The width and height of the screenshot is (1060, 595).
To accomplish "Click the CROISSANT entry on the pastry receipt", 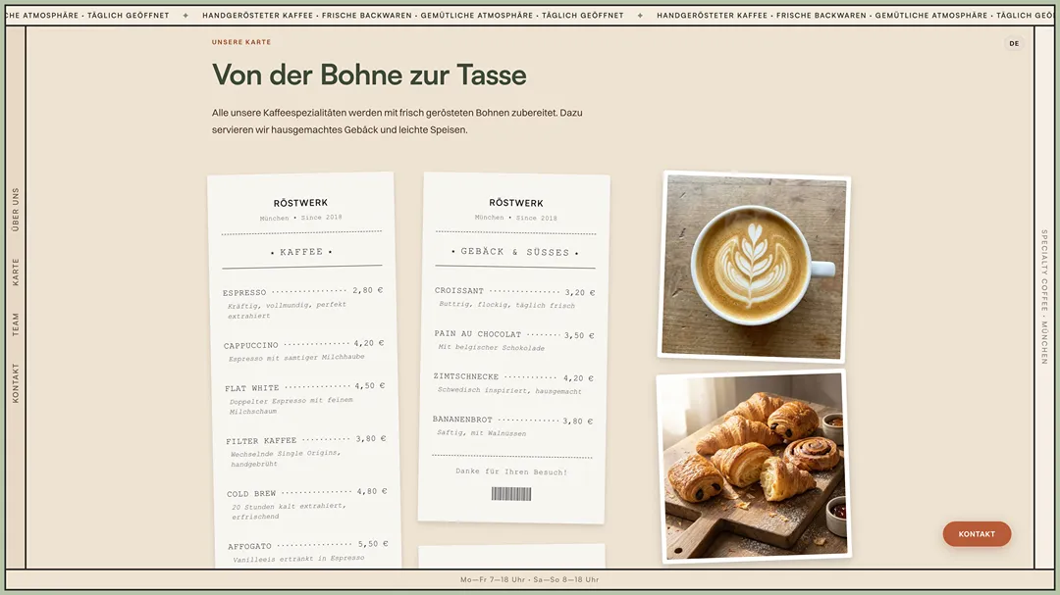I will click(515, 290).
